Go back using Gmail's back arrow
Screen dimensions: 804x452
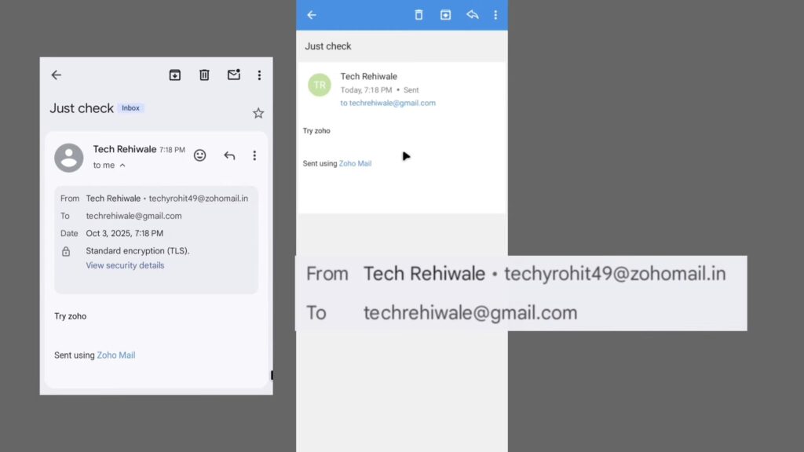pyautogui.click(x=56, y=75)
